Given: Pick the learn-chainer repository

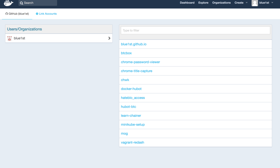Looking at the screenshot, I should 131,115.
